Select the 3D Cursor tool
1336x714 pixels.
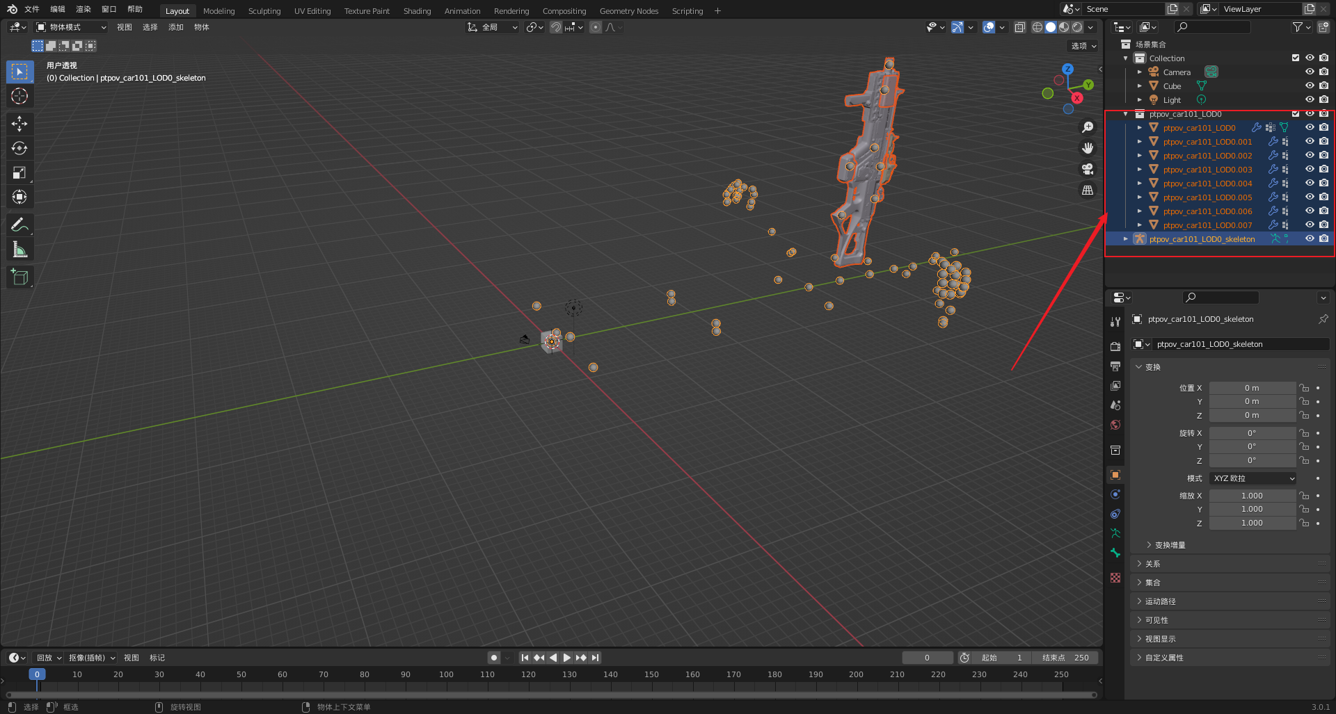click(19, 96)
